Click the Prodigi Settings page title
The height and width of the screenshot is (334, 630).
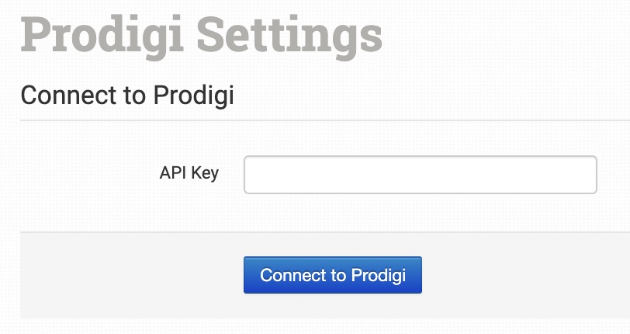pos(202,35)
